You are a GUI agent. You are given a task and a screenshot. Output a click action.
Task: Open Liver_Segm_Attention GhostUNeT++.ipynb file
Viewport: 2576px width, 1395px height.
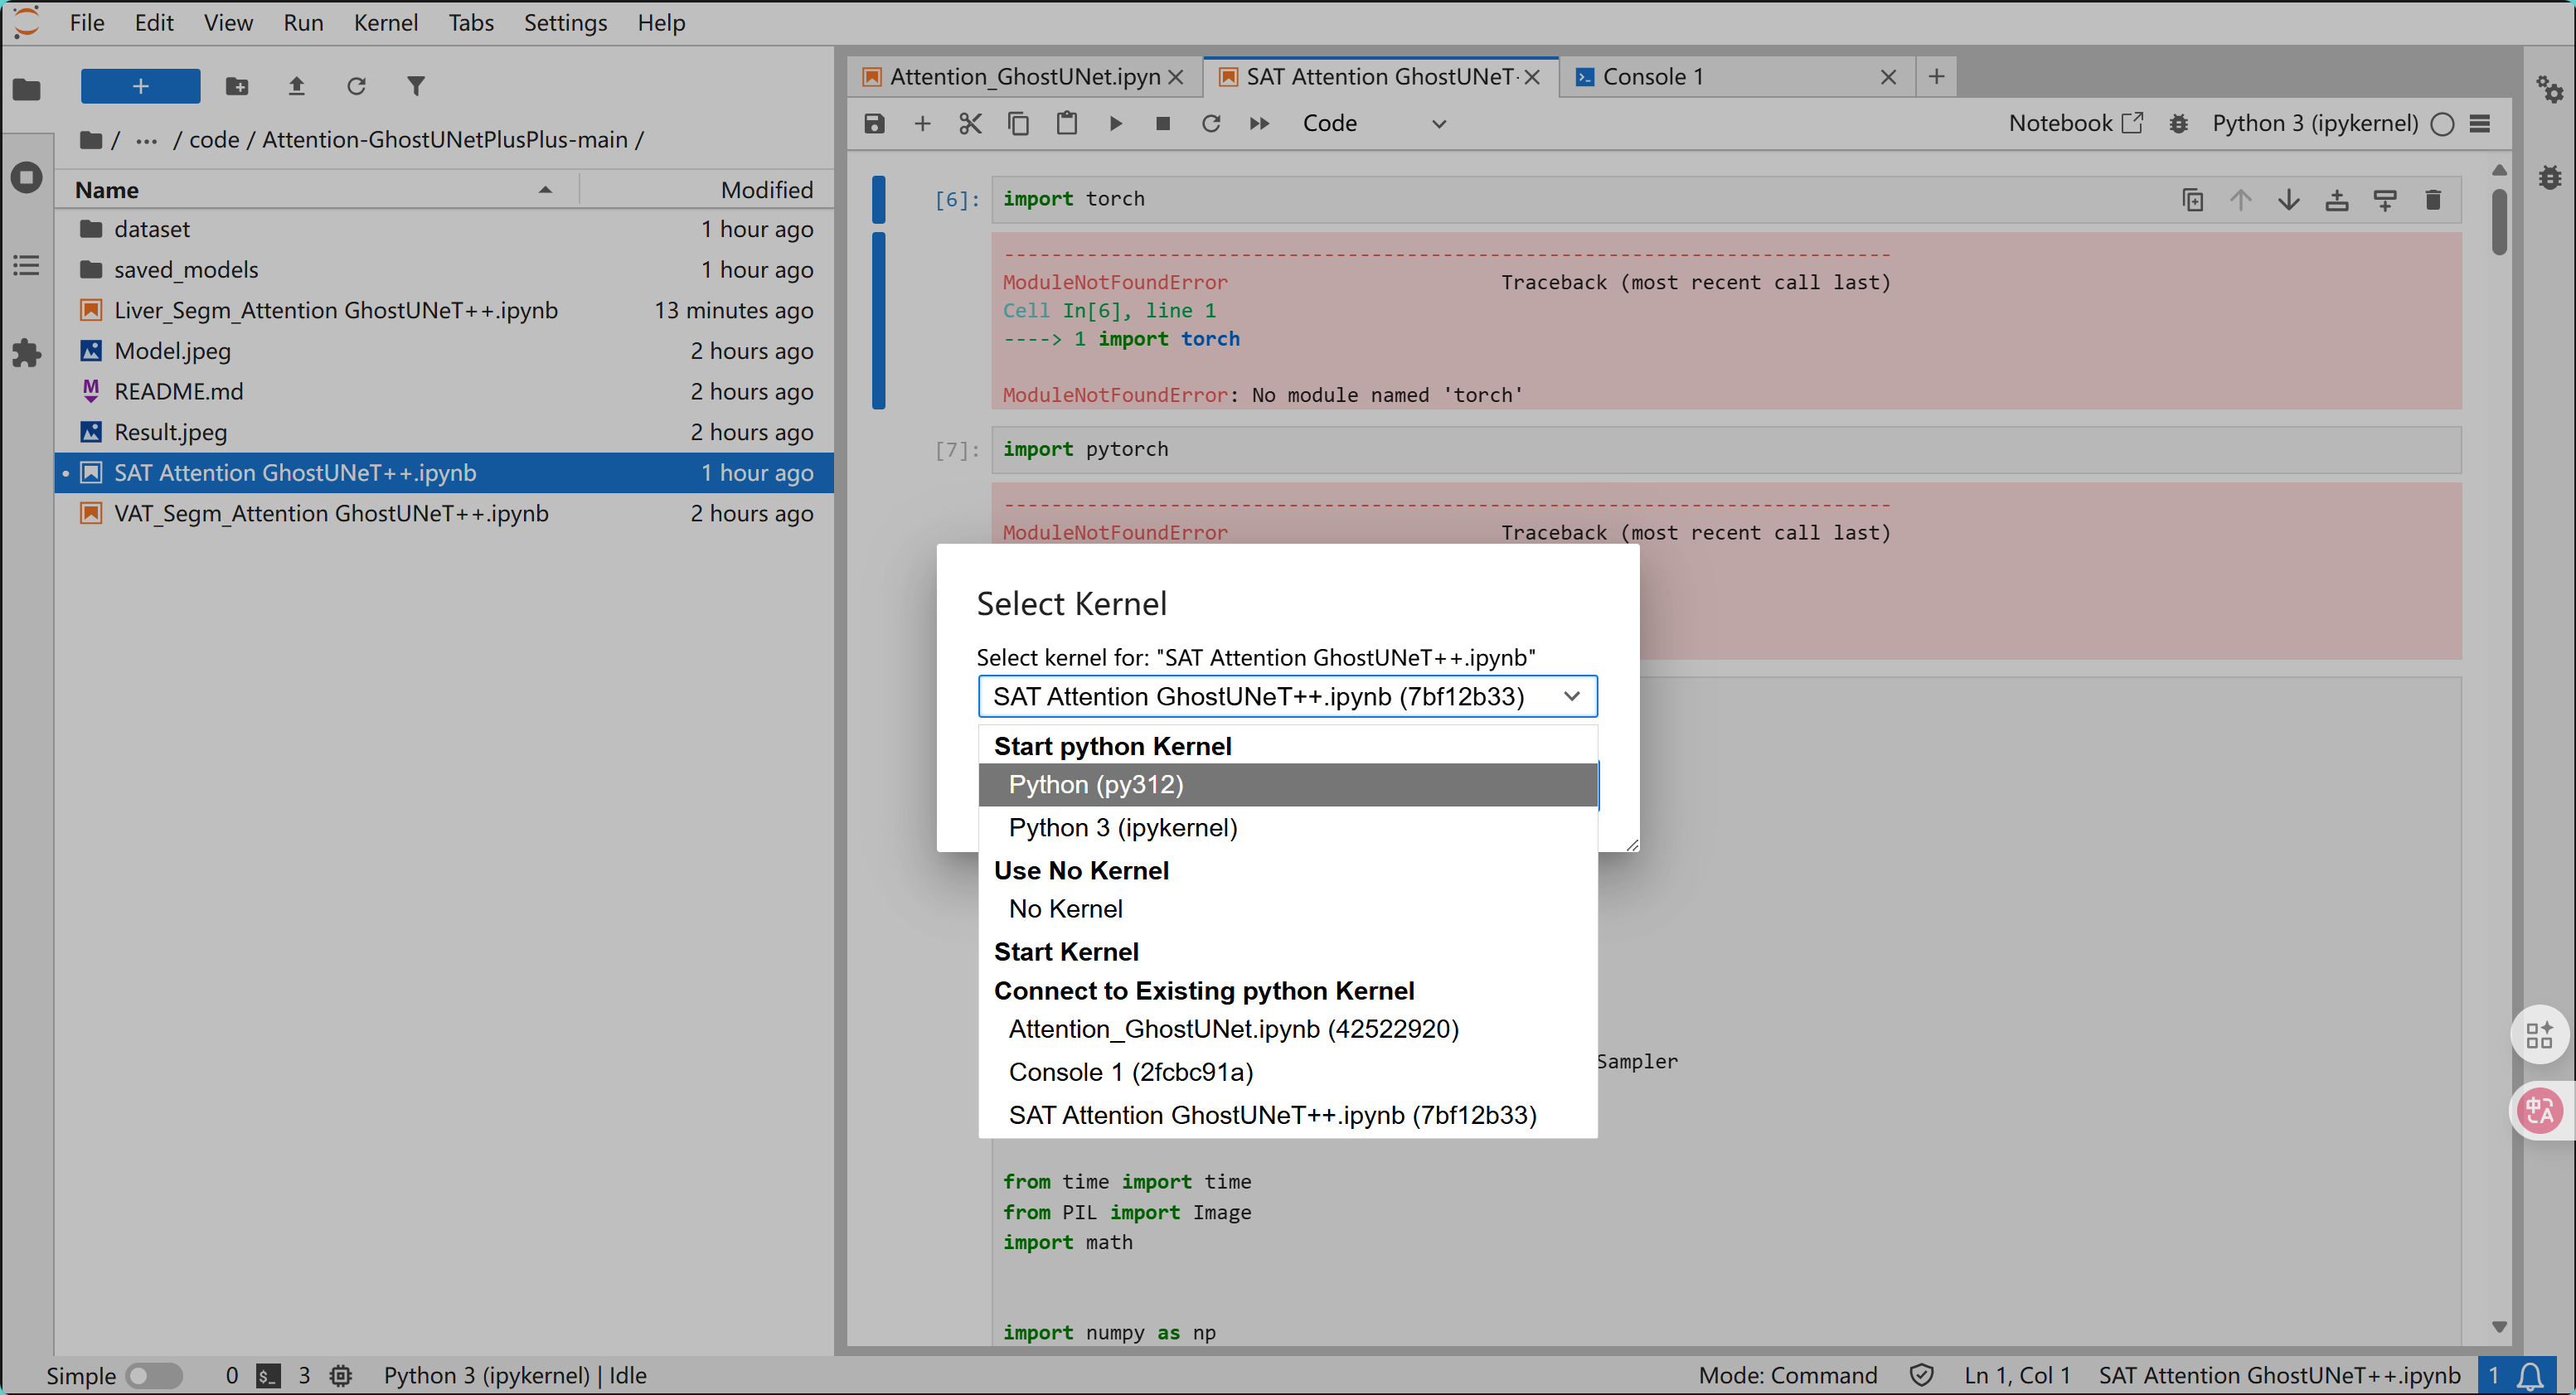[336, 310]
